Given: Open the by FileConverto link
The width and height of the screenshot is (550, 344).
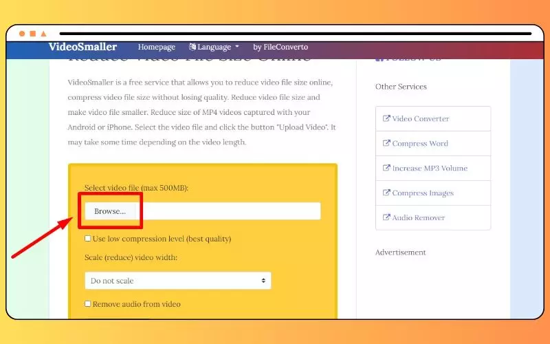Looking at the screenshot, I should tap(280, 47).
